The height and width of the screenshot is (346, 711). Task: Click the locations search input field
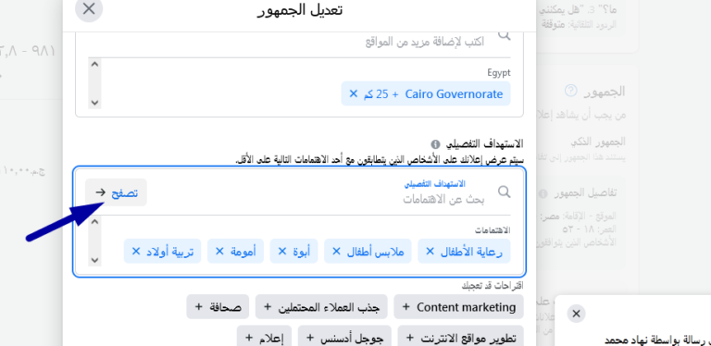[x=290, y=42]
